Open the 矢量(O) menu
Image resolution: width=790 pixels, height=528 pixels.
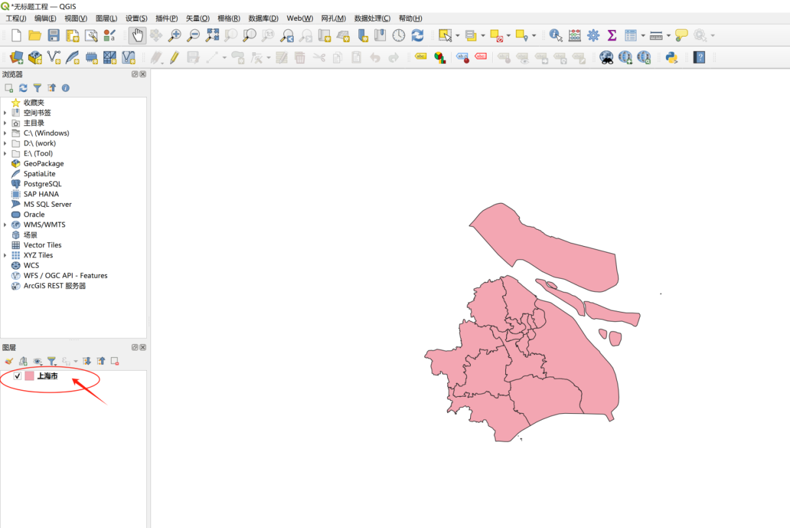point(198,18)
